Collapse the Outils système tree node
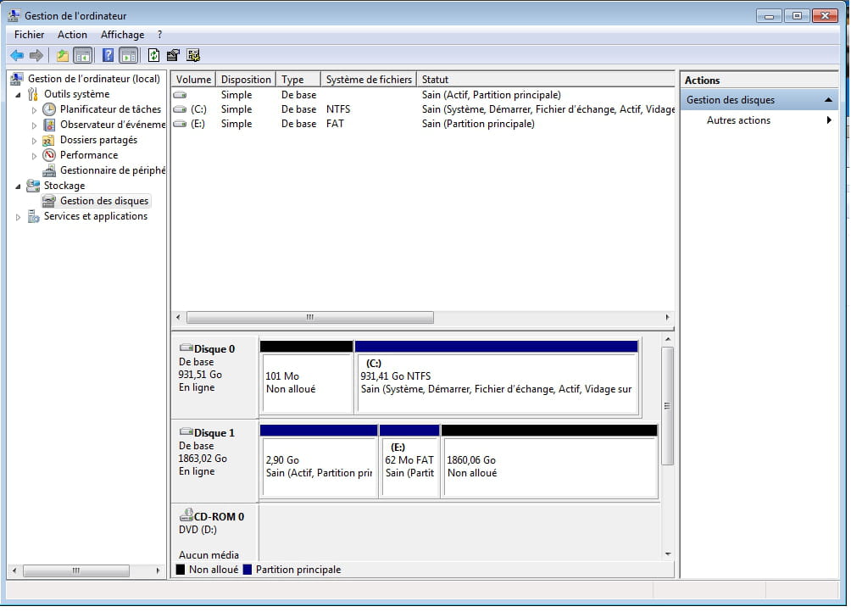Image resolution: width=851 pixels, height=612 pixels. pos(19,95)
